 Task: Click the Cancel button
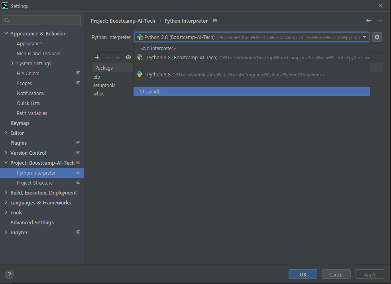(336, 274)
